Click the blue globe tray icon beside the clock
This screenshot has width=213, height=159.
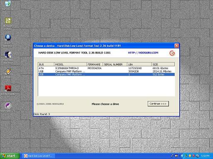click(x=198, y=156)
